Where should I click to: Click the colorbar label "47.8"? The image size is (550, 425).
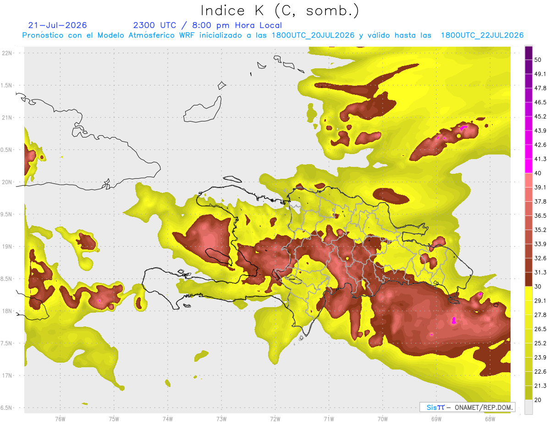540,88
